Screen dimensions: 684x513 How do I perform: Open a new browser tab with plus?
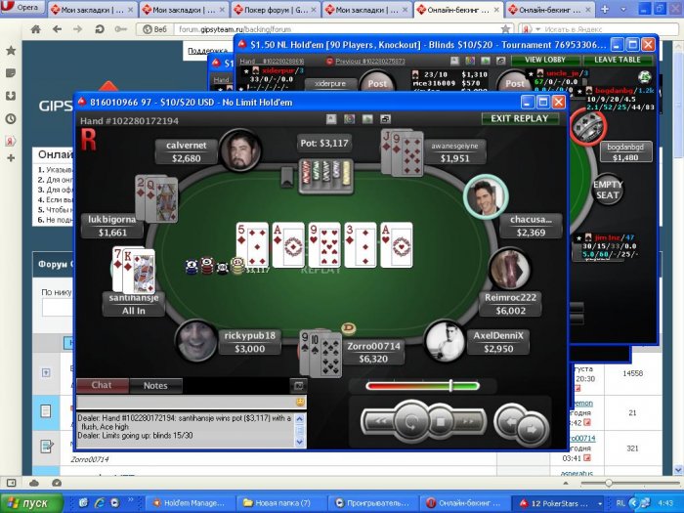tap(605, 9)
